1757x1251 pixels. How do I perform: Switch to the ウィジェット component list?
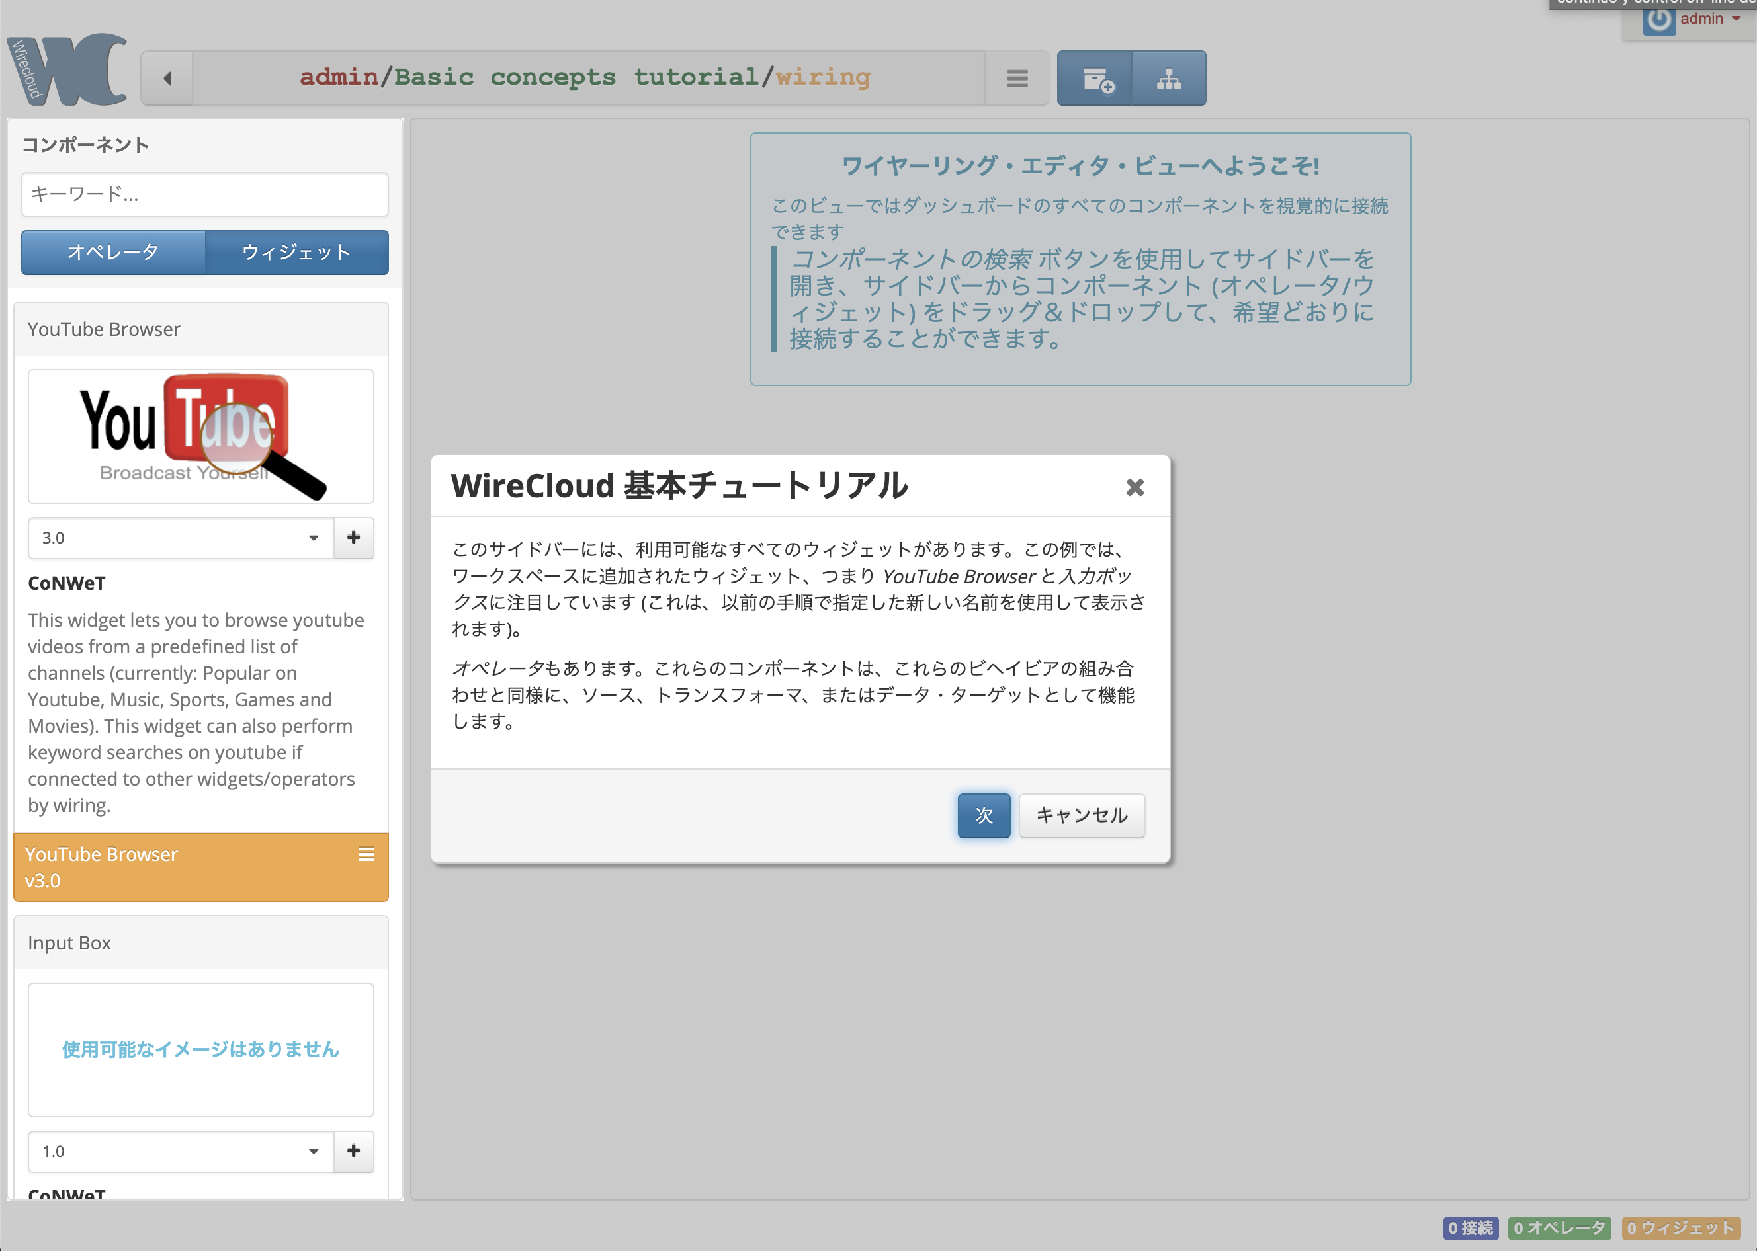coord(296,253)
